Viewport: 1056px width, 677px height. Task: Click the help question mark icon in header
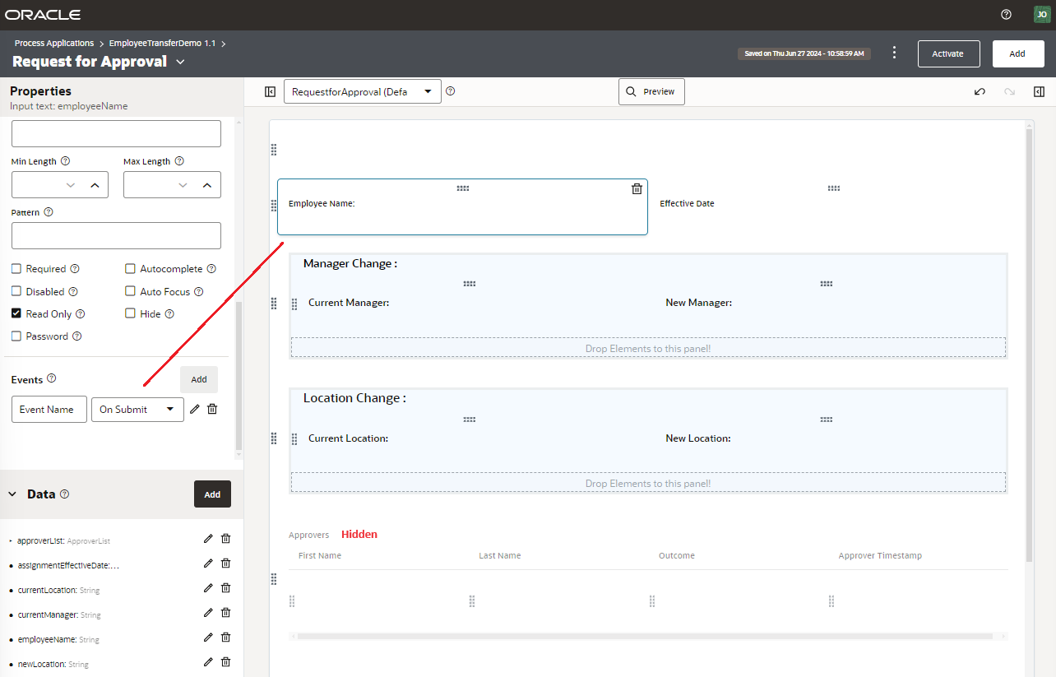pos(1006,15)
